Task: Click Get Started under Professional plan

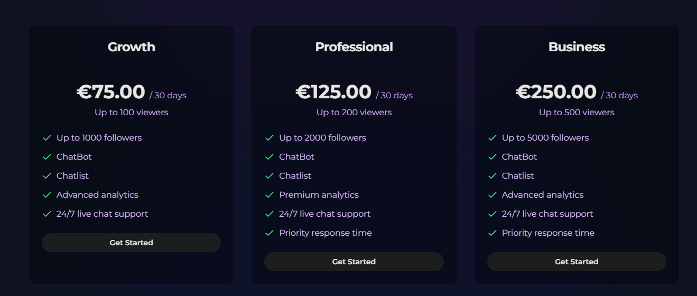Action: (x=354, y=262)
